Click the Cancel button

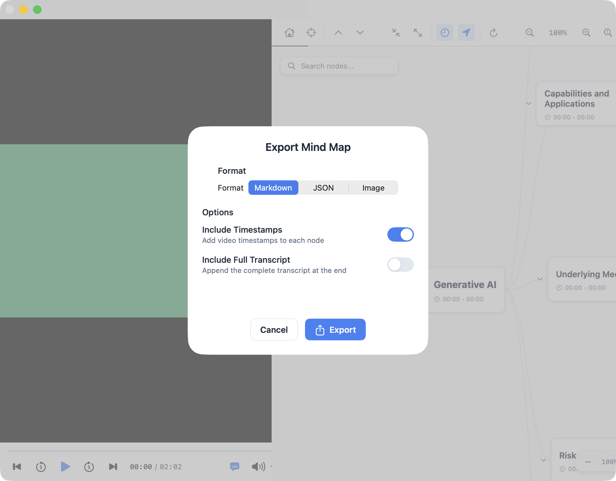click(274, 330)
